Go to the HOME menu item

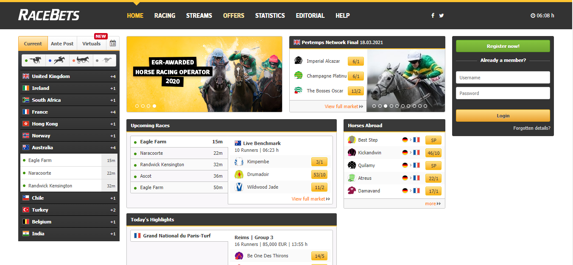click(x=135, y=16)
